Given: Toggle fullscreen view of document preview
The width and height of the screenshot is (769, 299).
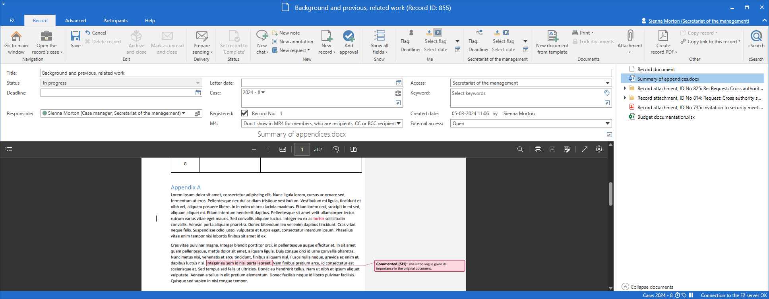Looking at the screenshot, I should [584, 149].
